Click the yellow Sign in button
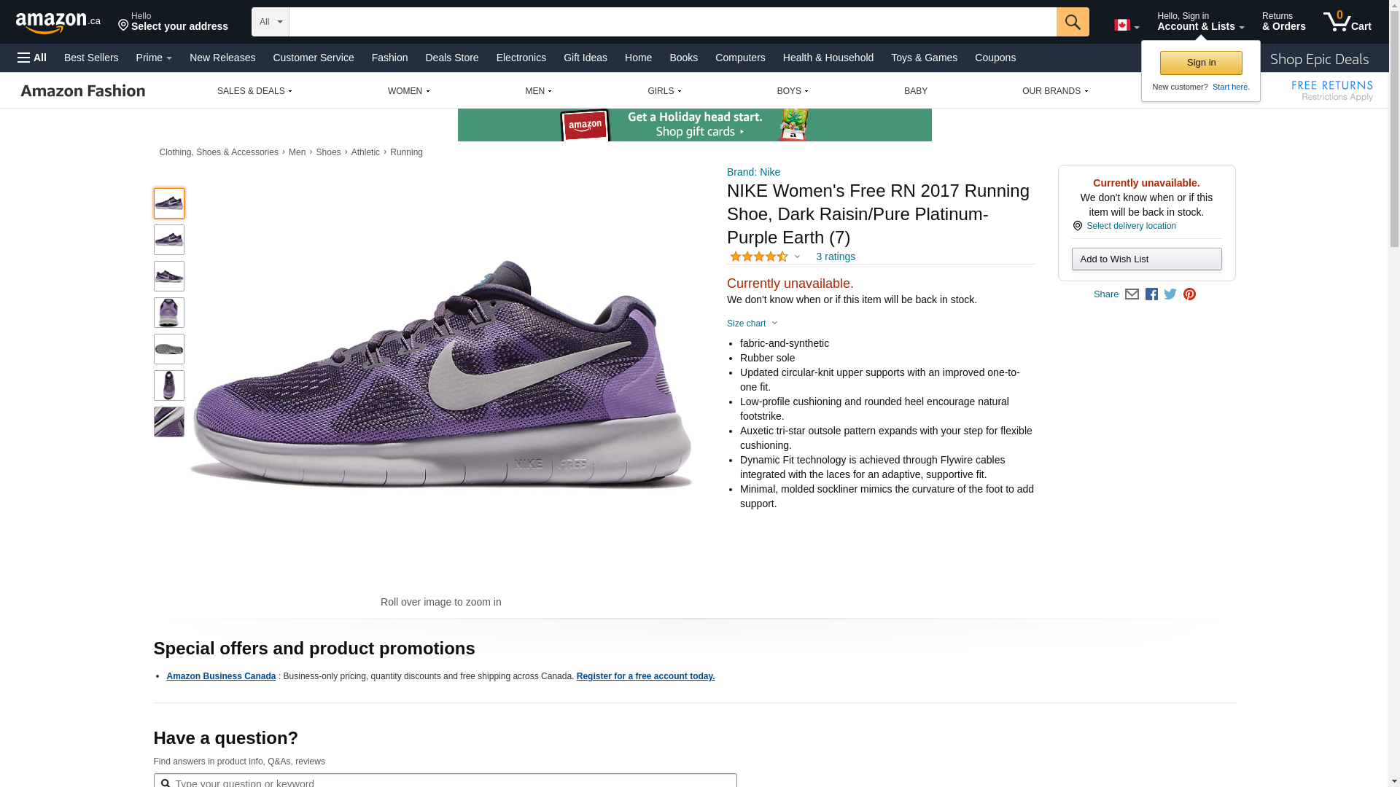This screenshot has width=1400, height=787. pos(1200,63)
